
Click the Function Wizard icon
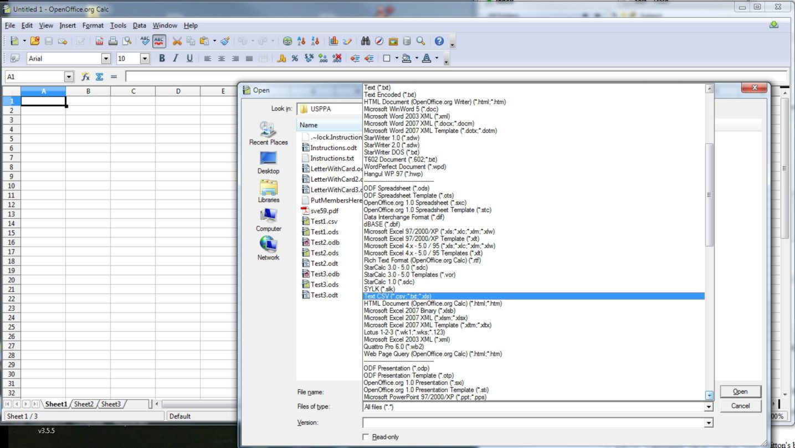tap(85, 77)
